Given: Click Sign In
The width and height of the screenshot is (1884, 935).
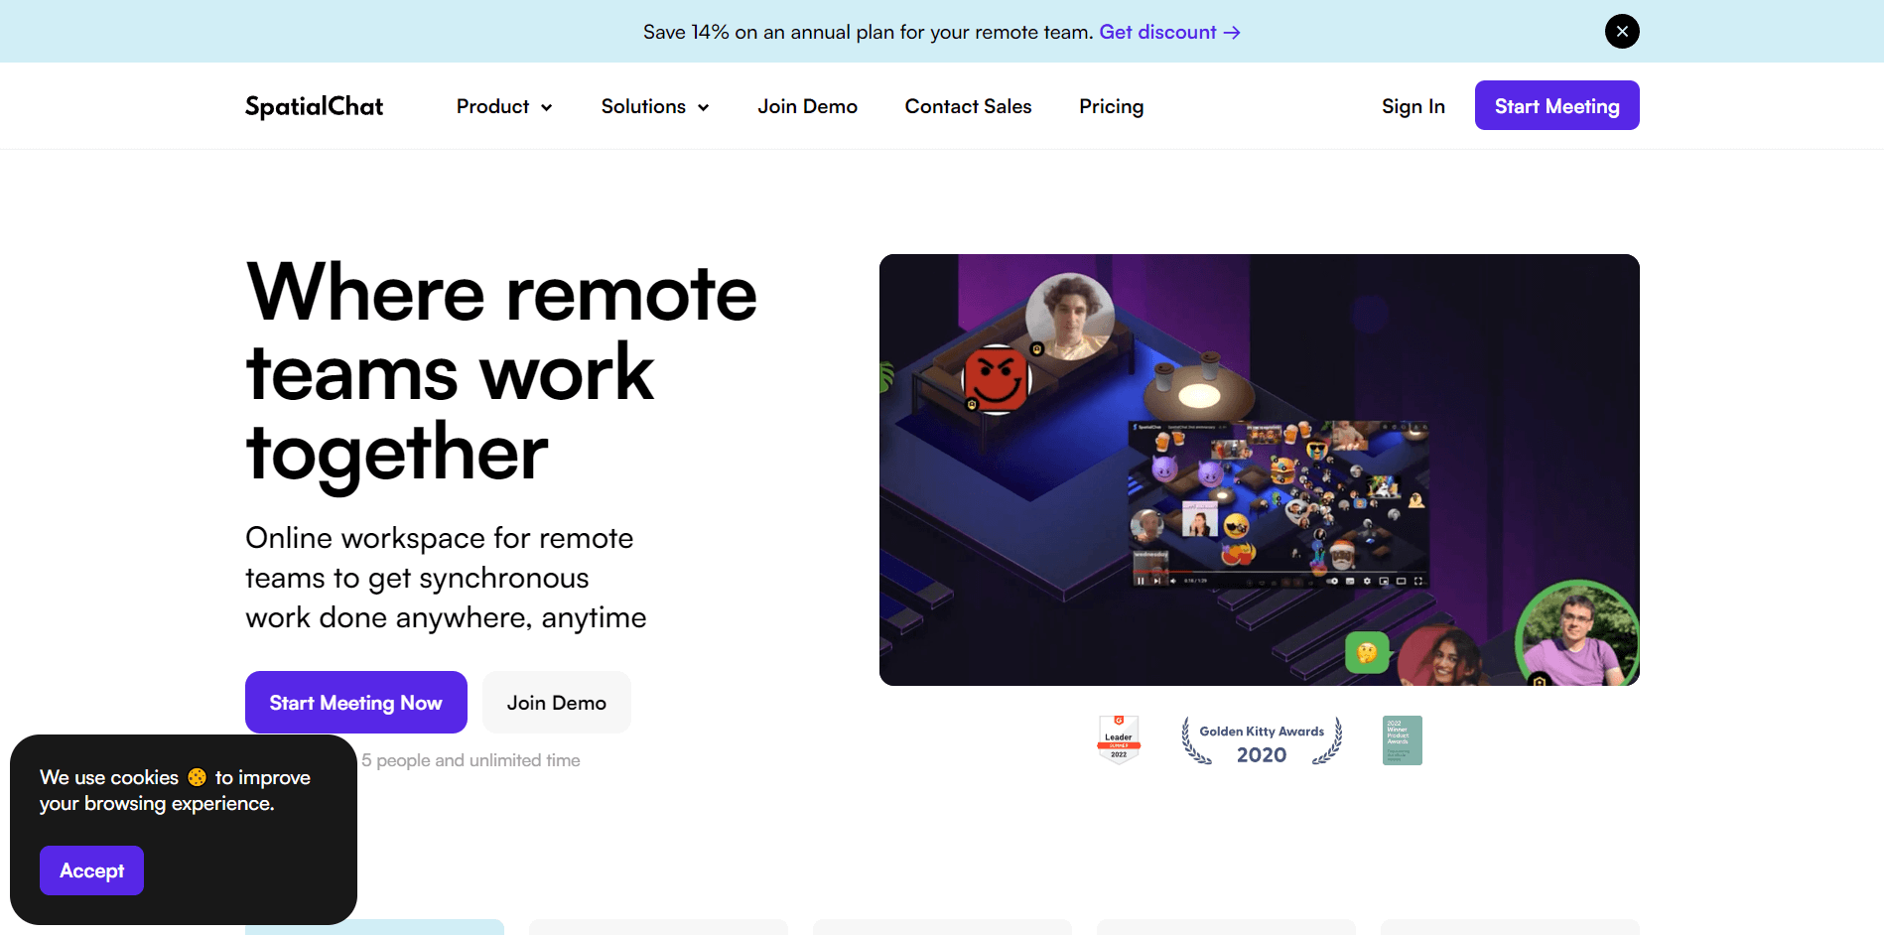Looking at the screenshot, I should (1413, 106).
